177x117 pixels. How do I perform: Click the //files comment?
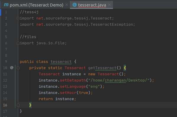pyautogui.click(x=28, y=37)
